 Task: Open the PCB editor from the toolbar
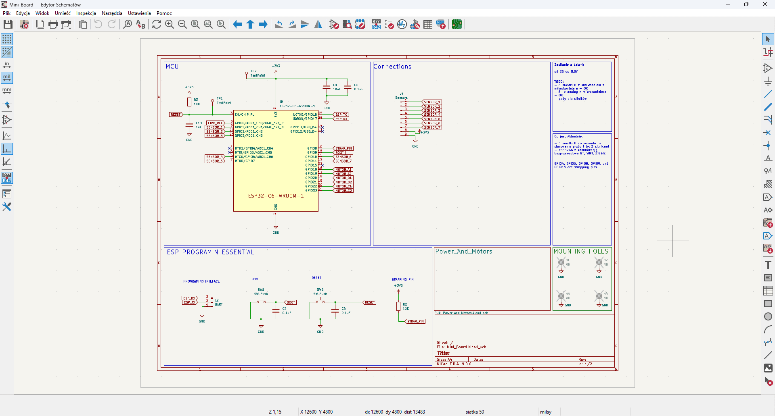pos(457,25)
